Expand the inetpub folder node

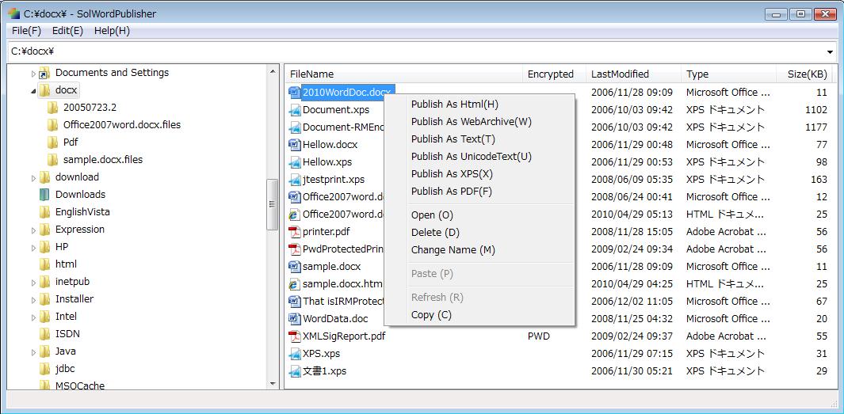point(33,282)
